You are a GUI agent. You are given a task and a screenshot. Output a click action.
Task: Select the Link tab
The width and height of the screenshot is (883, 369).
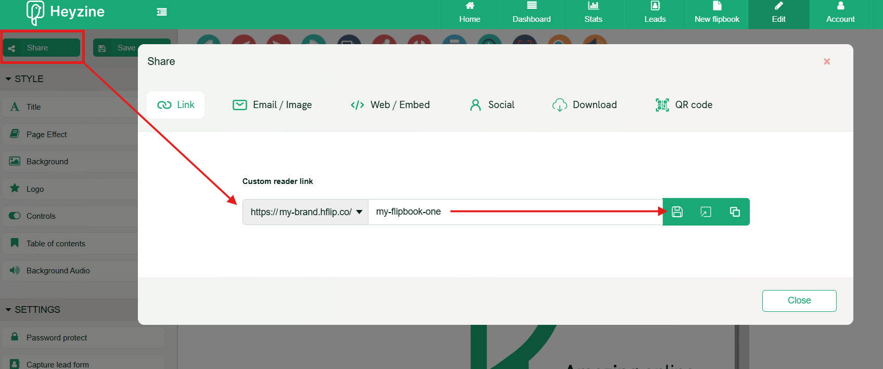(176, 105)
